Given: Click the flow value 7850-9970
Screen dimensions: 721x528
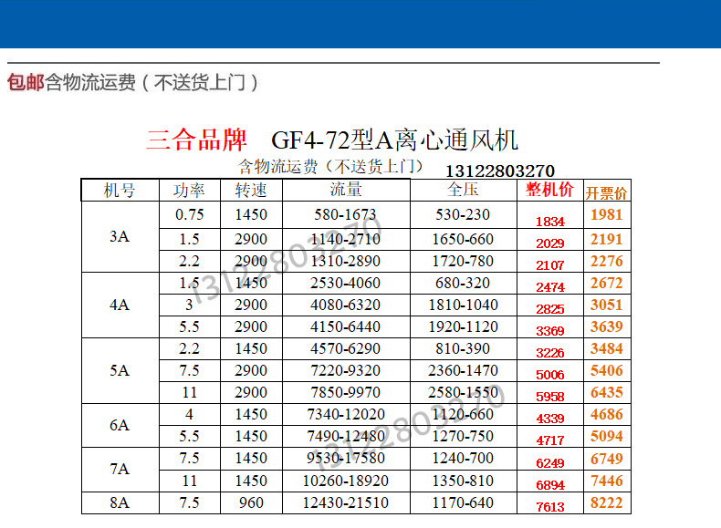Looking at the screenshot, I should coord(345,392).
